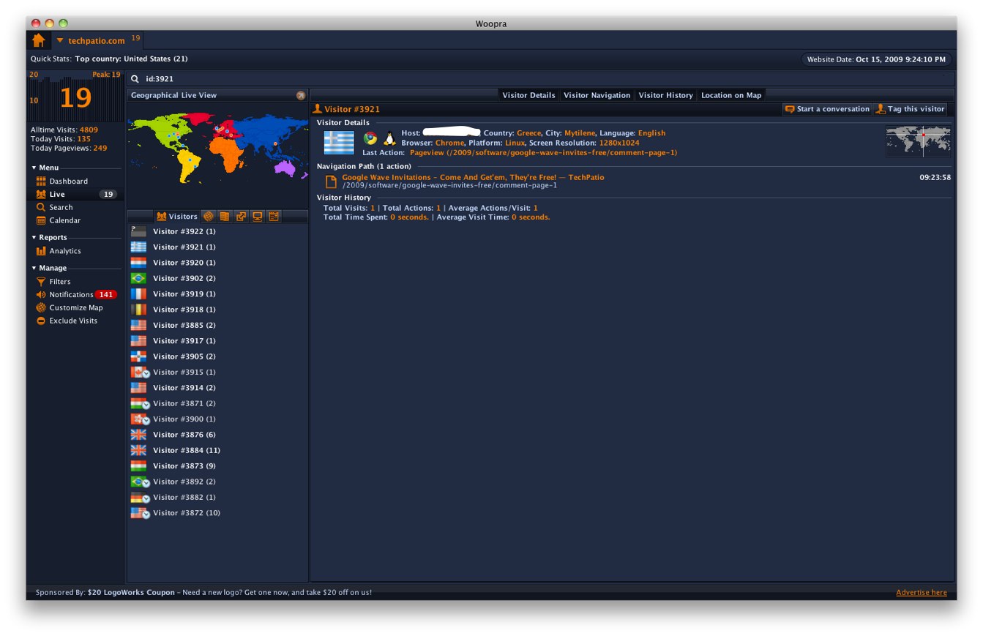Click the Chrome browser icon in Visitor Details
Image resolution: width=983 pixels, height=636 pixels.
pos(370,138)
